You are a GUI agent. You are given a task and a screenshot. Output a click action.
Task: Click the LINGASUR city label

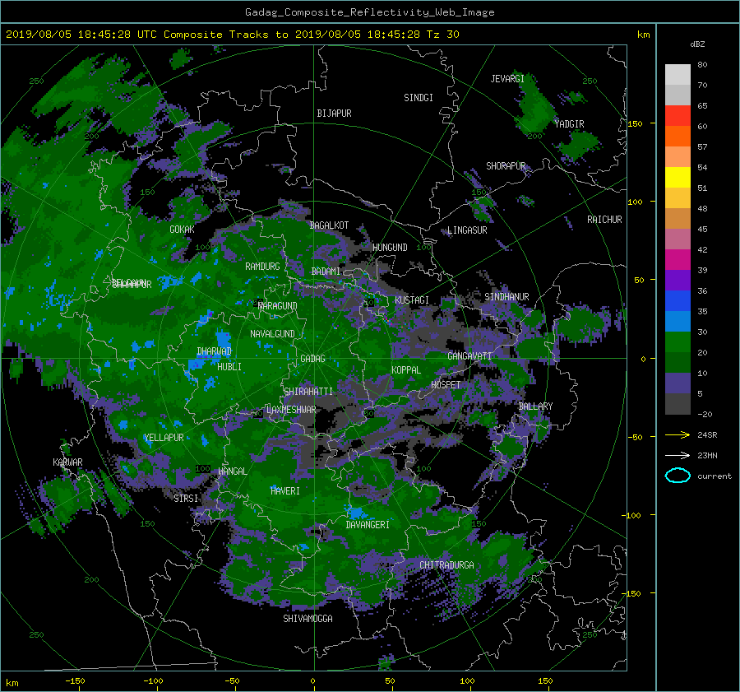point(467,230)
